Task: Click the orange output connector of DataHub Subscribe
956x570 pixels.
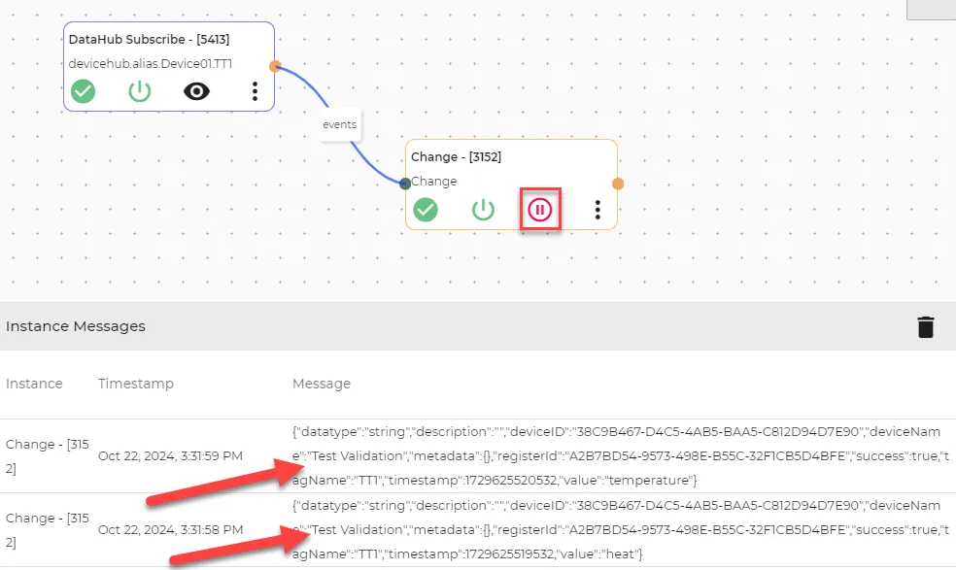Action: (x=275, y=66)
